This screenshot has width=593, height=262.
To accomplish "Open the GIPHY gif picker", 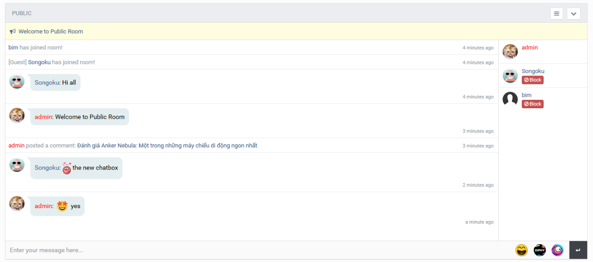I will (x=540, y=250).
